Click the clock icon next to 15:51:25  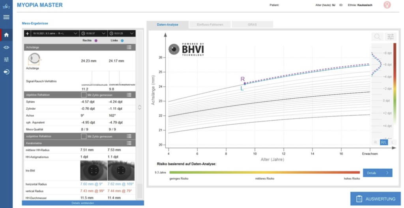click(x=111, y=34)
